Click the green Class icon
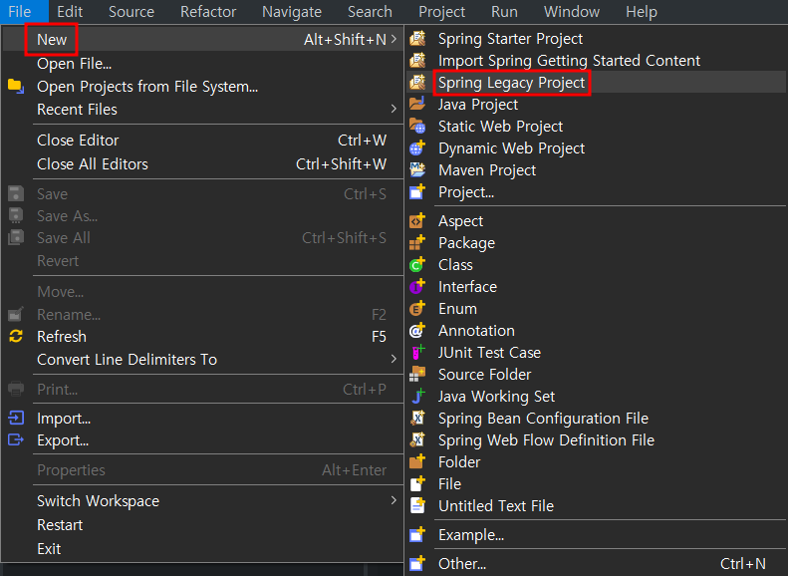 coord(417,264)
